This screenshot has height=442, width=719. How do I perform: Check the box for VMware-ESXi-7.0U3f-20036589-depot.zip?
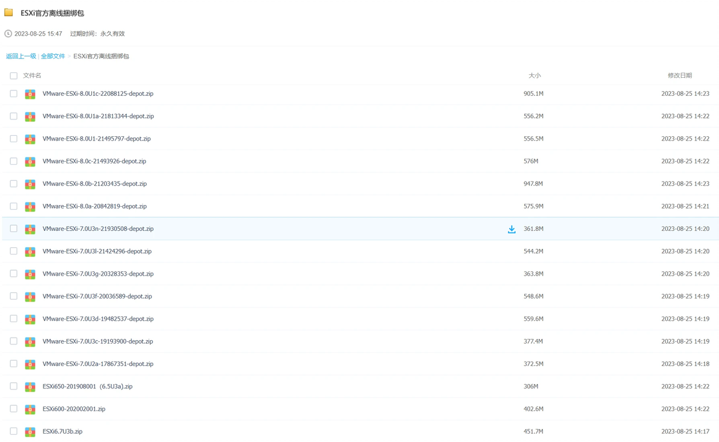(14, 296)
